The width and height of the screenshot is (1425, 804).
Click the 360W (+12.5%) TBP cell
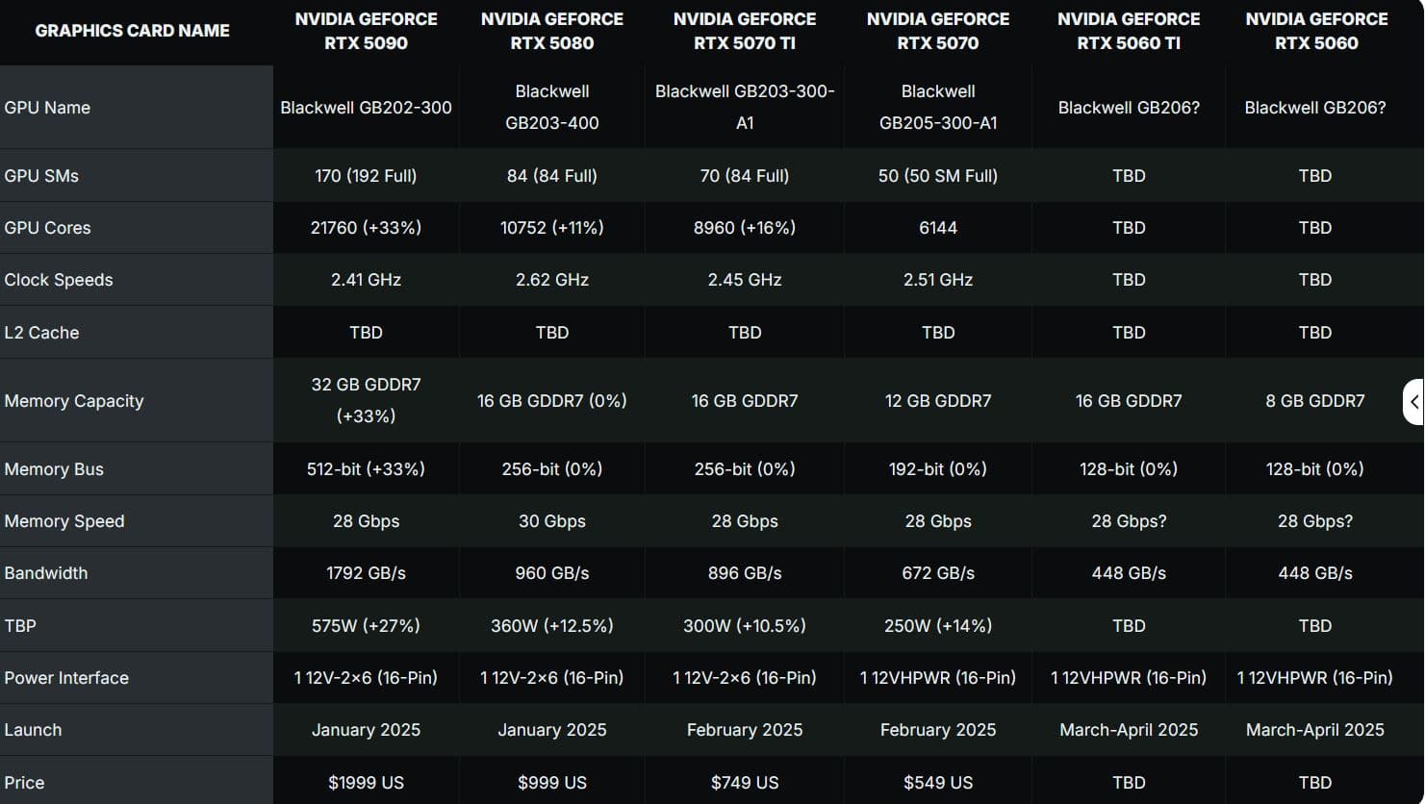coord(552,626)
